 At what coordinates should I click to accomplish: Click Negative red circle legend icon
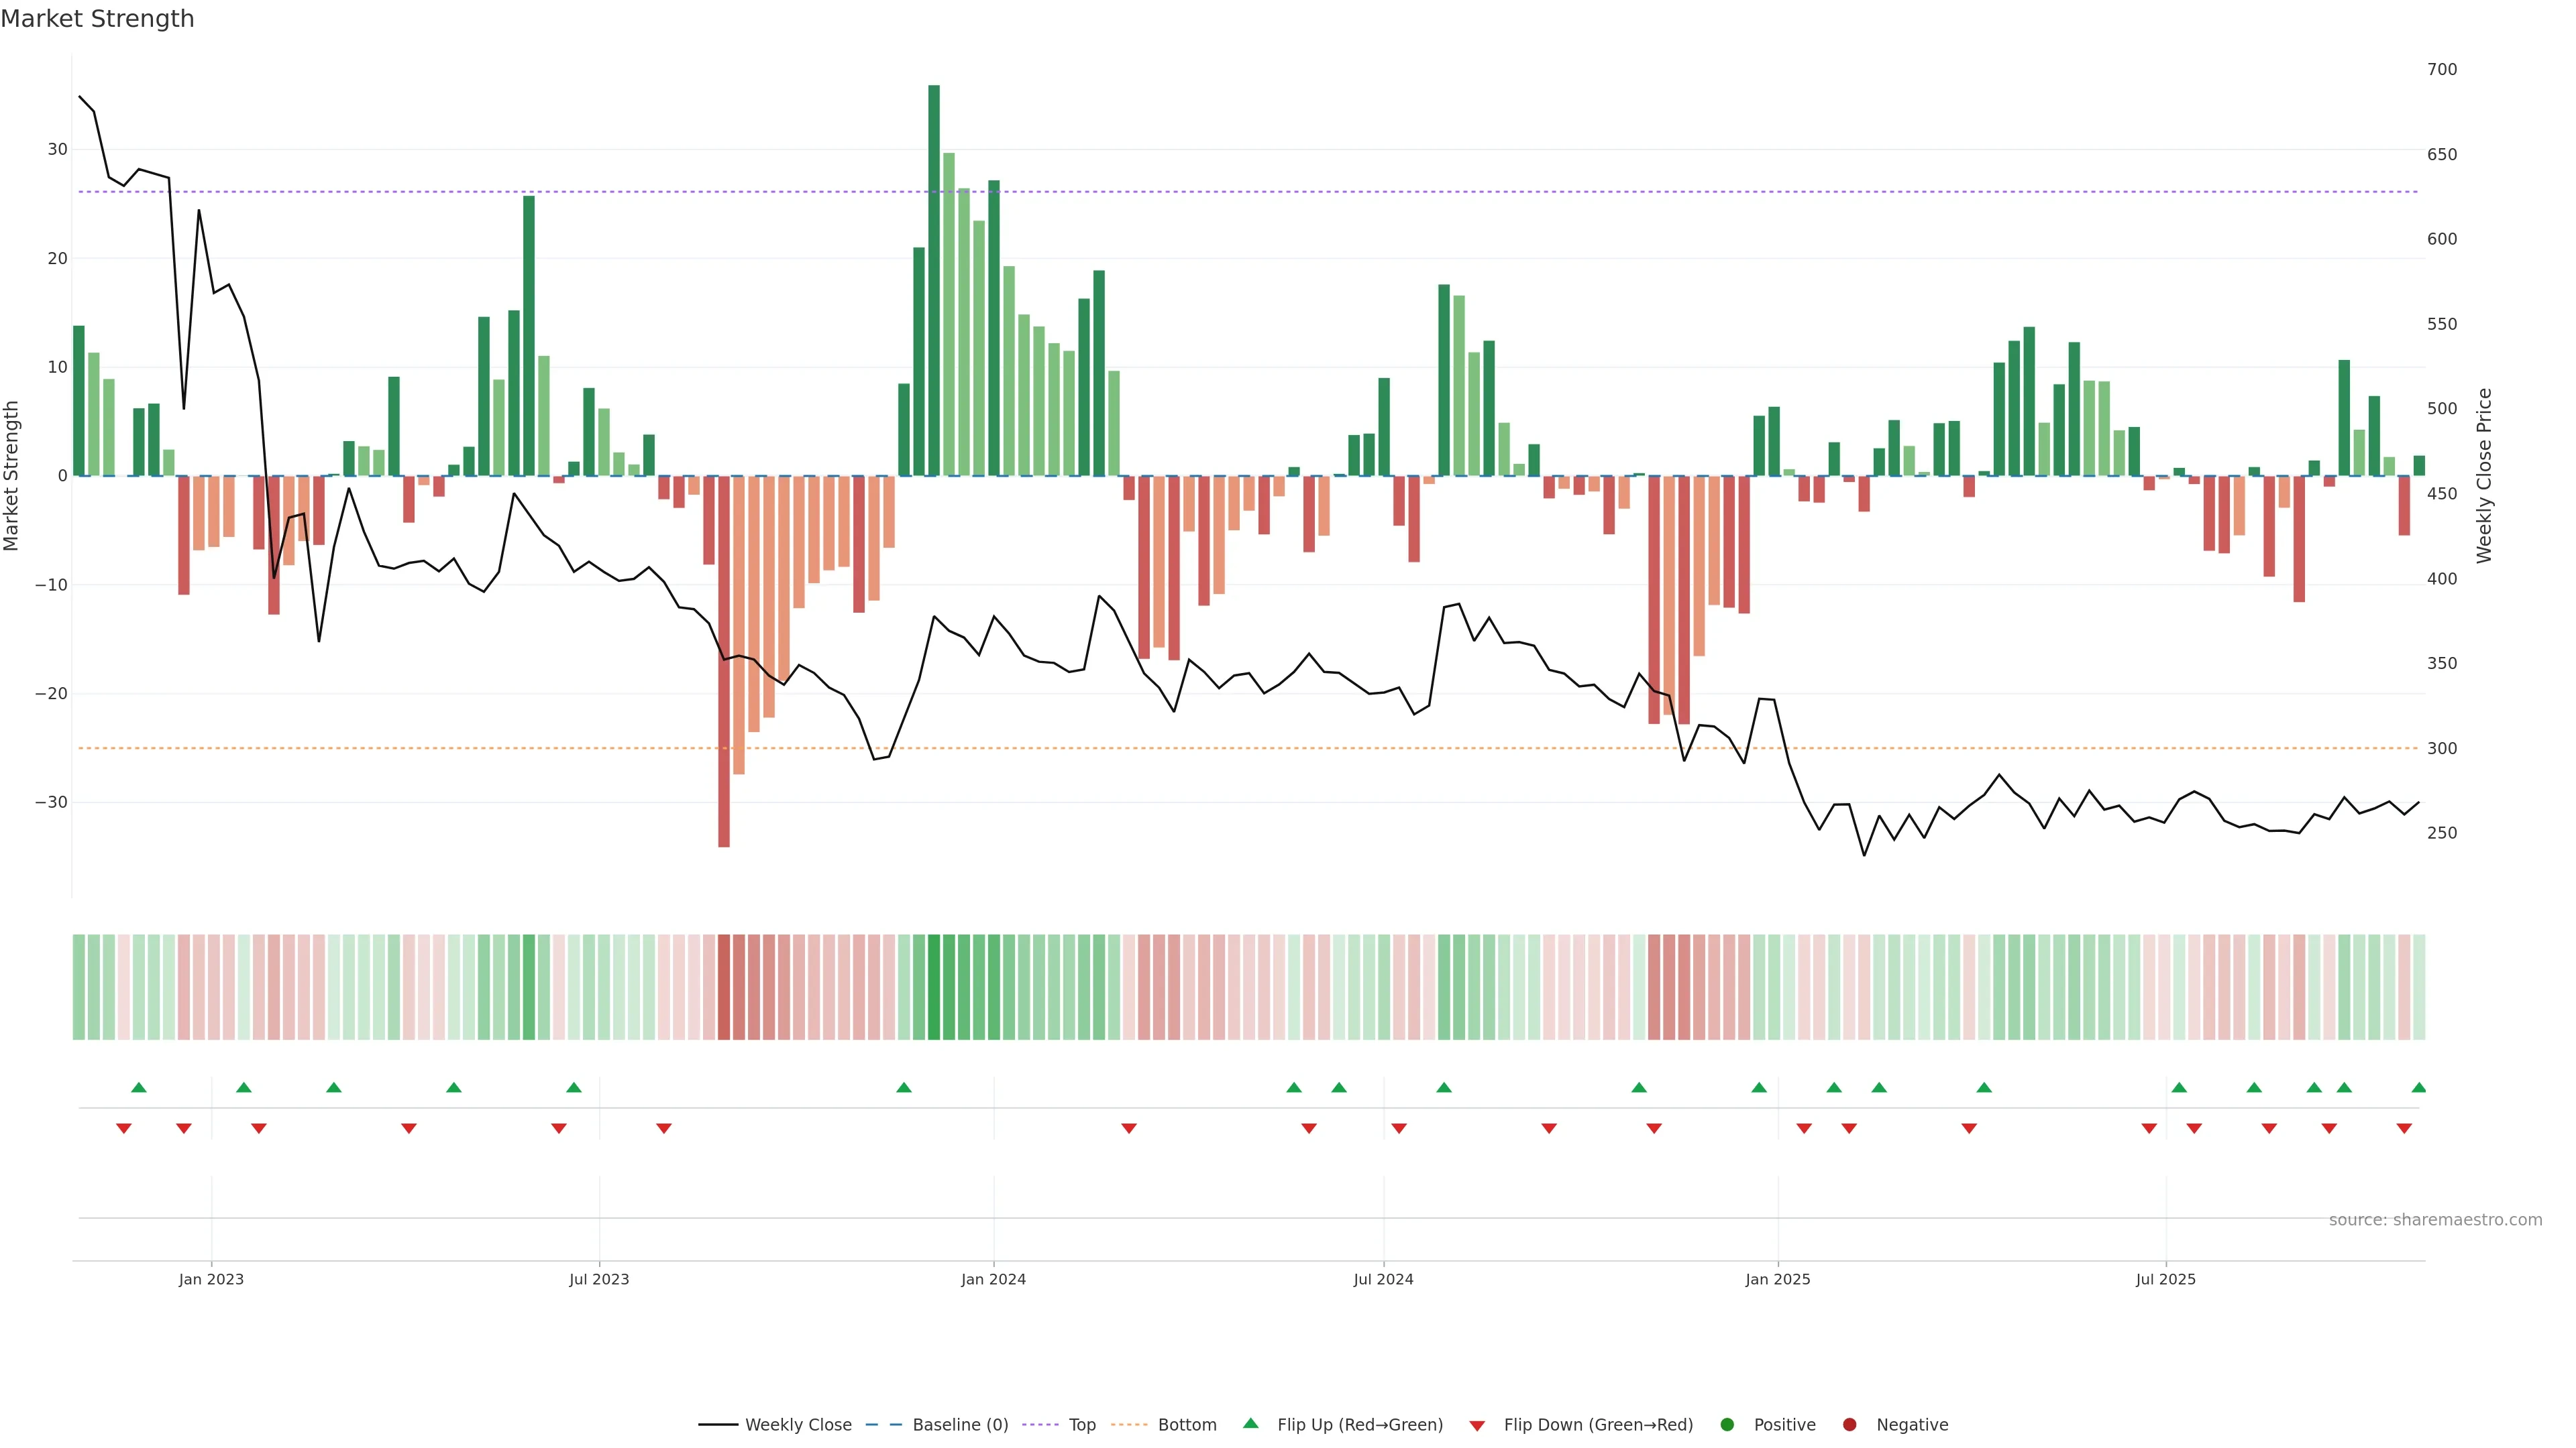[1849, 1425]
